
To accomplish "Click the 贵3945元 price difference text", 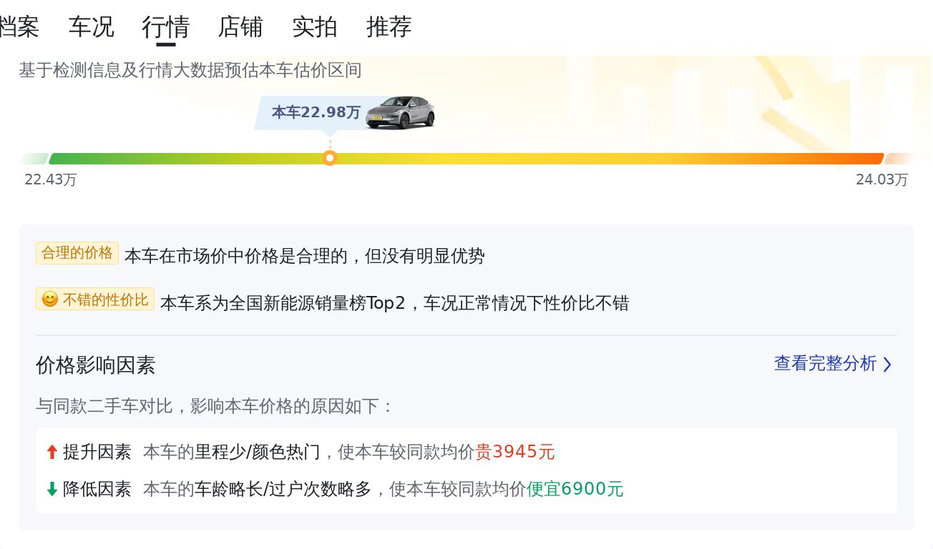I will [x=515, y=452].
